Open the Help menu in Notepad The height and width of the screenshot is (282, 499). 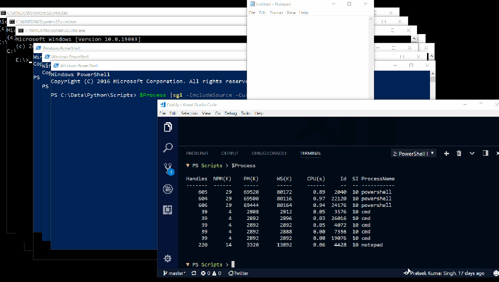tap(303, 13)
